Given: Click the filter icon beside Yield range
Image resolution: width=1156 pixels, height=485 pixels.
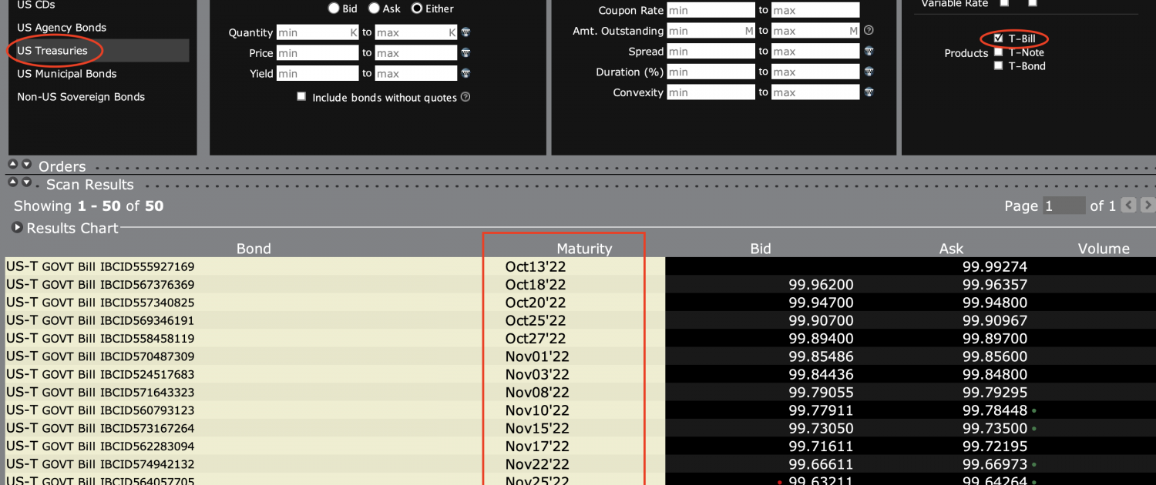Looking at the screenshot, I should point(466,74).
